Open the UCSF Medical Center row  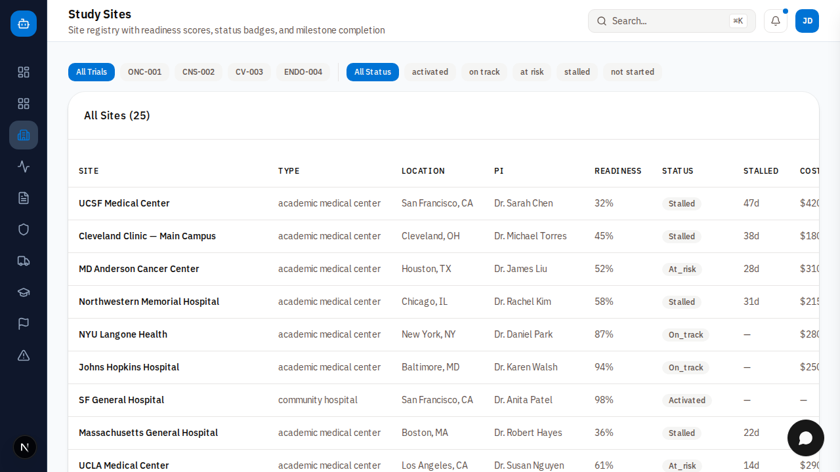(444, 204)
